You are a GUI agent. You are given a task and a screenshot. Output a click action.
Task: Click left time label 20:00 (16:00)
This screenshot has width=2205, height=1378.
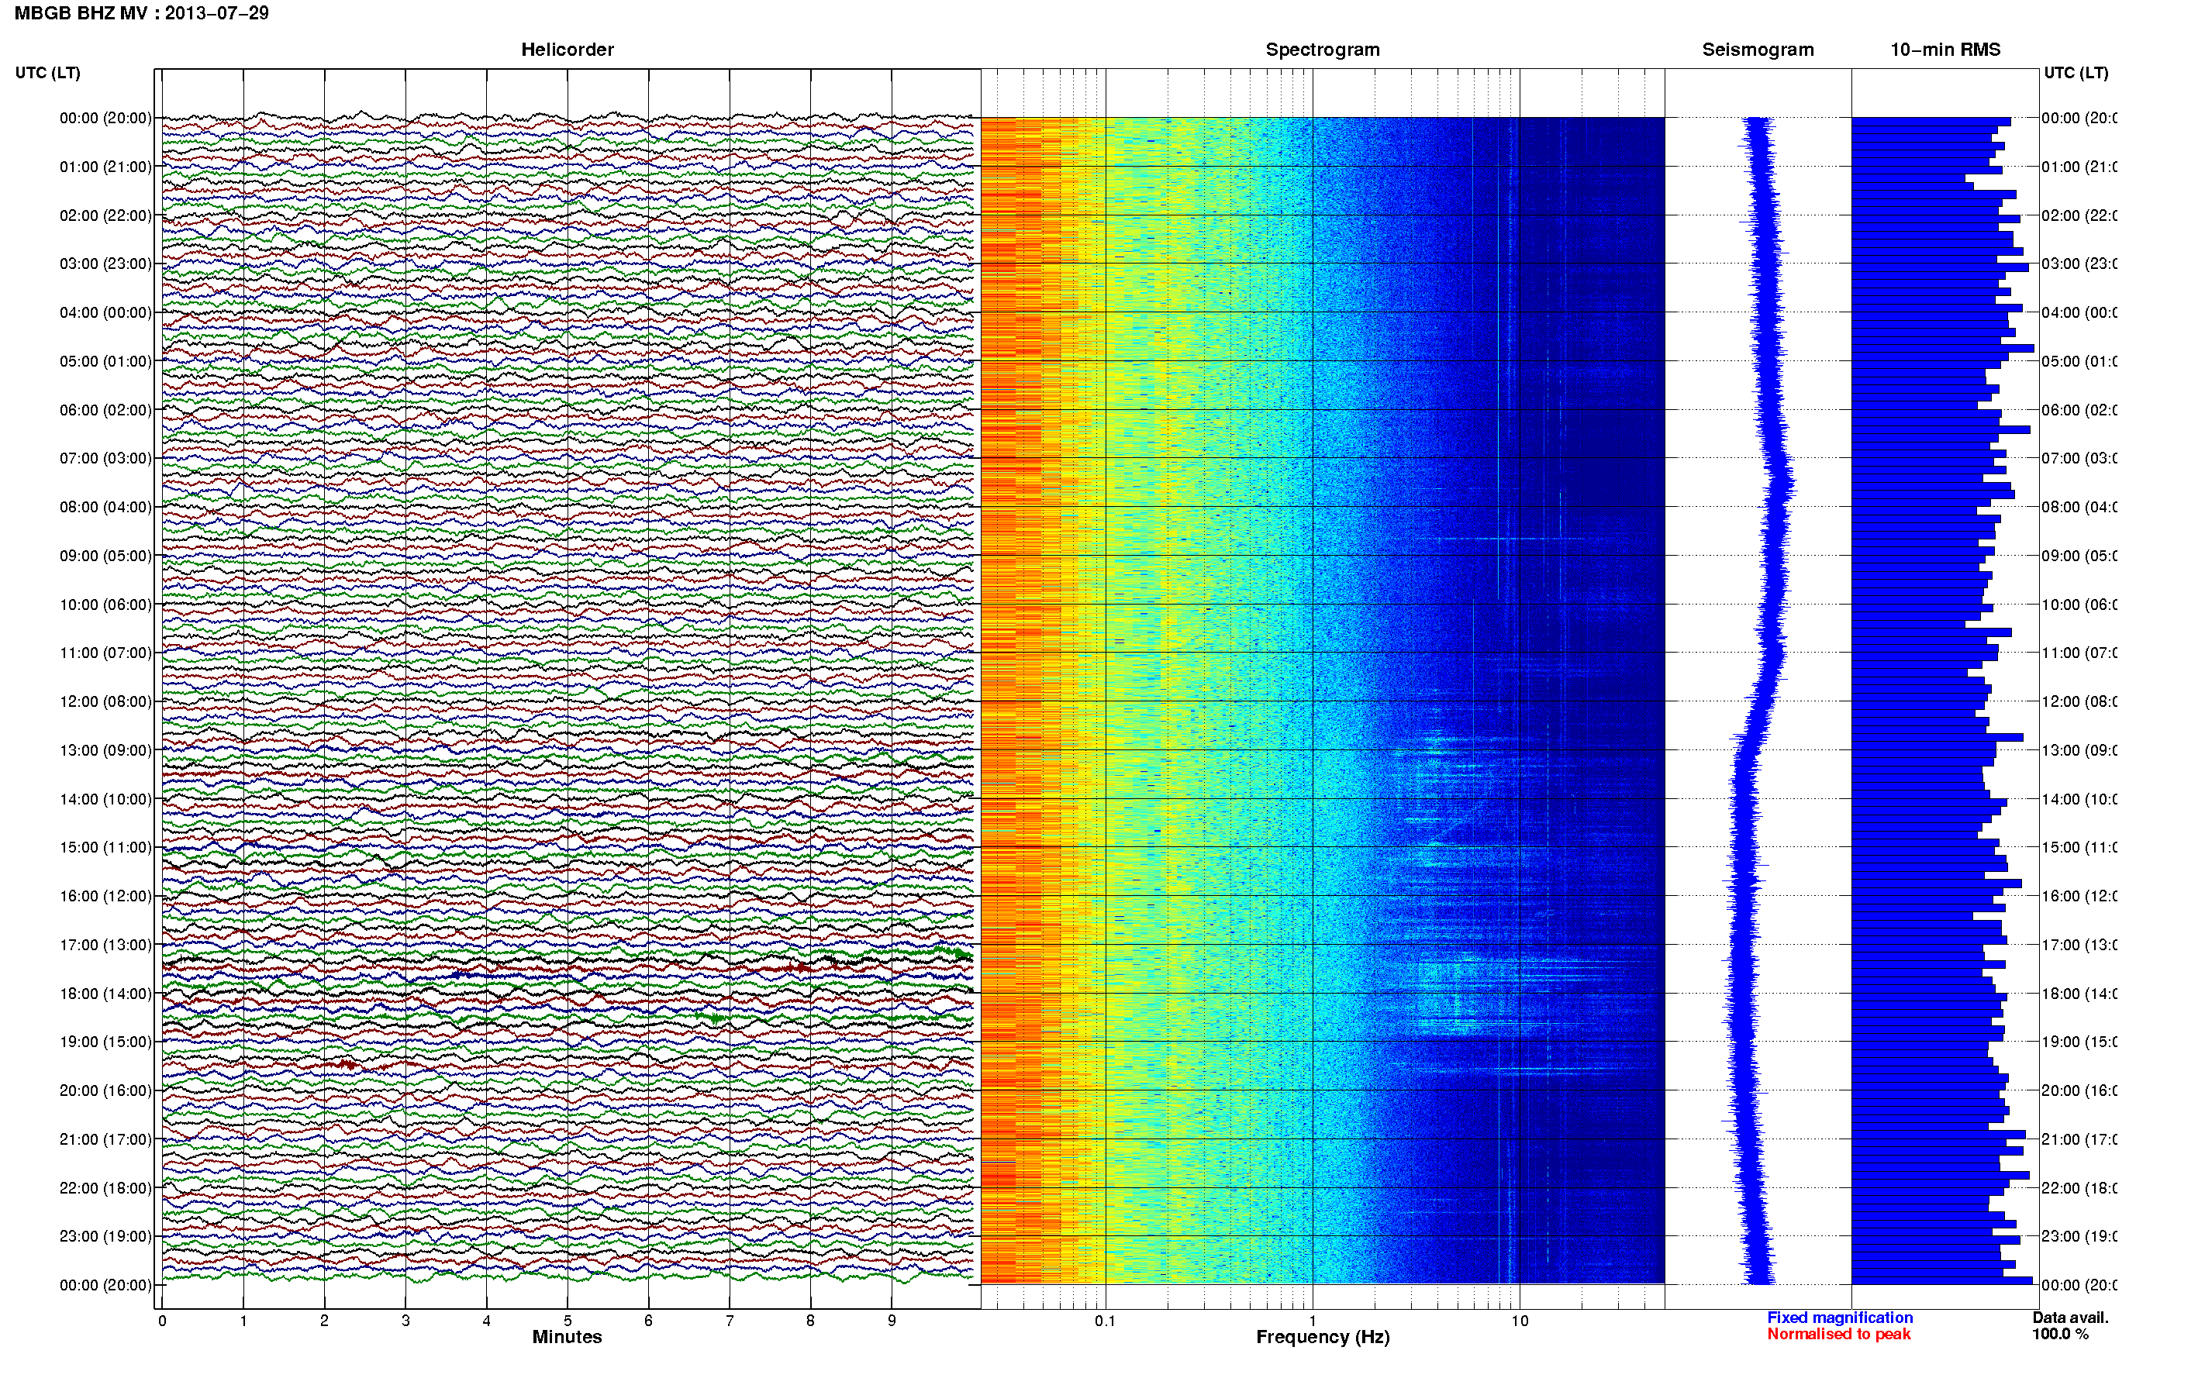[x=105, y=1090]
